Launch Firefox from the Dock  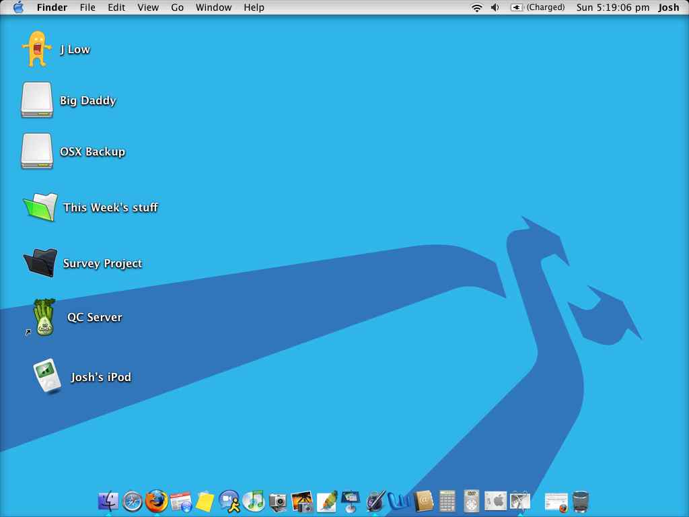pyautogui.click(x=156, y=501)
